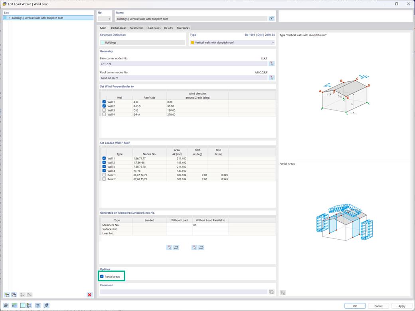Click the select nodes icon for Roof corner nodes
This screenshot has height=311, width=415.
pos(272,77)
